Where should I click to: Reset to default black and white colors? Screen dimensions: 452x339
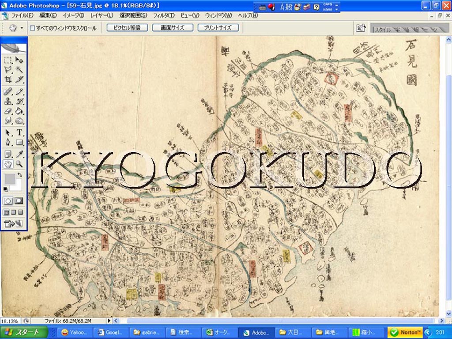(5, 189)
